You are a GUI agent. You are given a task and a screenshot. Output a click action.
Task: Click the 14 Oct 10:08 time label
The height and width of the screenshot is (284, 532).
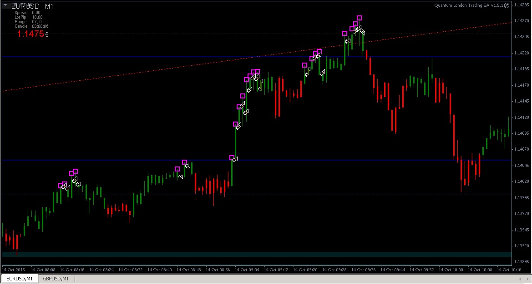pyautogui.click(x=480, y=270)
